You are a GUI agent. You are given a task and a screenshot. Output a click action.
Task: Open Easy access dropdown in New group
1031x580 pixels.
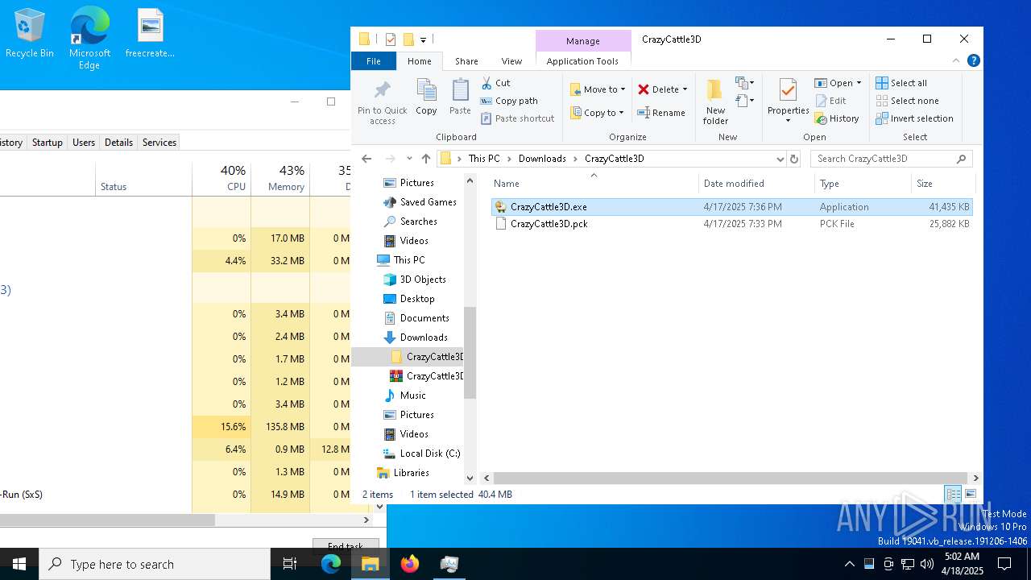point(745,101)
